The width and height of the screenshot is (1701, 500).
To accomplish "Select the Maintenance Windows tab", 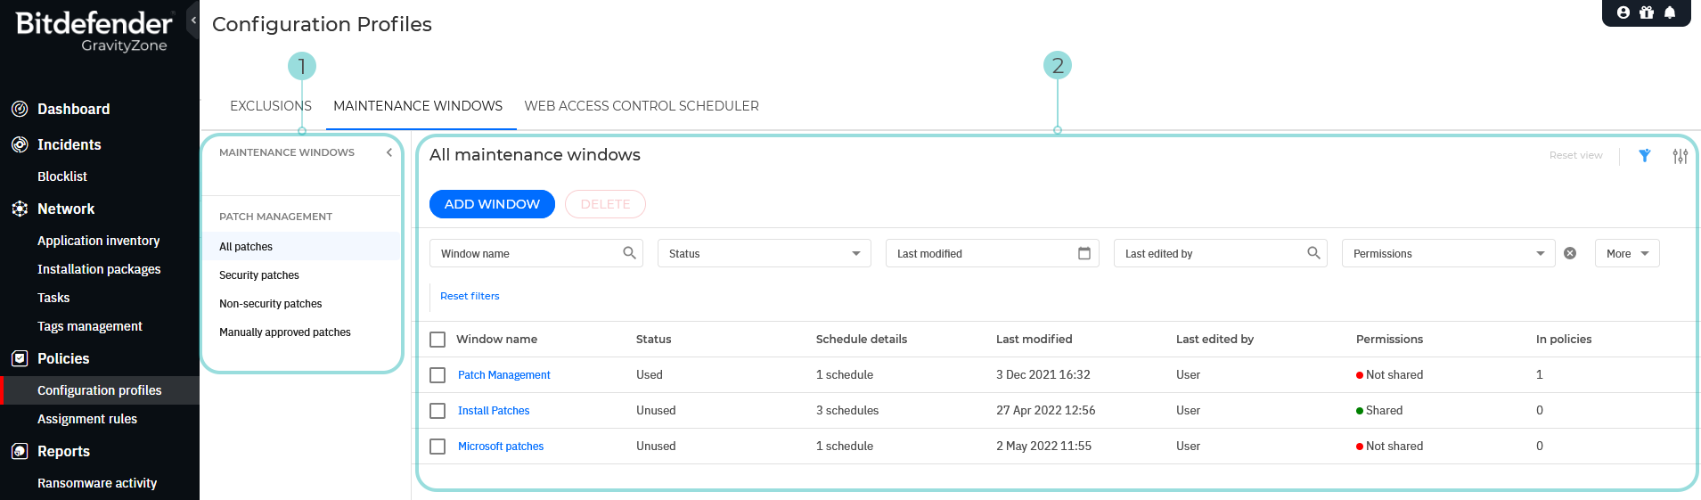I will click(418, 106).
